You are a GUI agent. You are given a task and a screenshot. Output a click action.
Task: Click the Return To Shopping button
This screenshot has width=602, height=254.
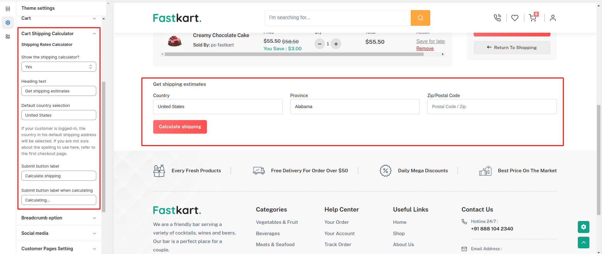(x=512, y=47)
